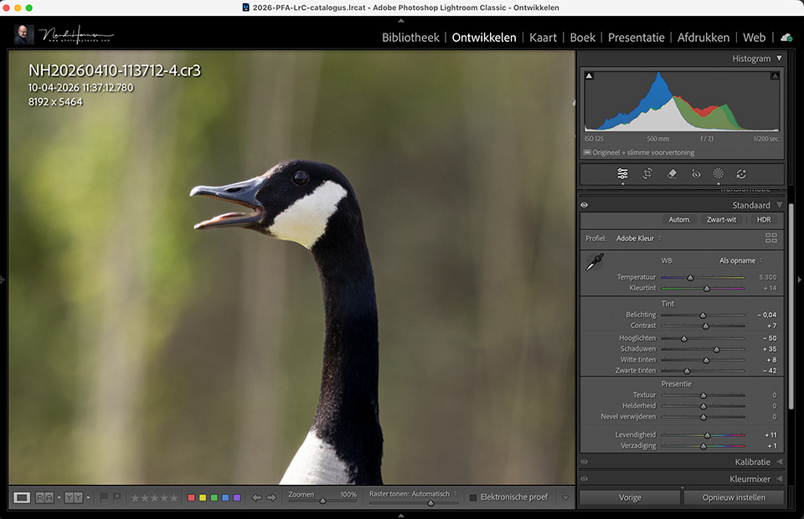Pick the white balance eyedropper

595,262
